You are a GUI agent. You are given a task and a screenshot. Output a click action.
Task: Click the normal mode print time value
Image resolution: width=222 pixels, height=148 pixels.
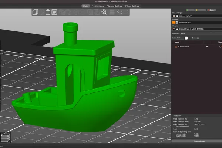point(197,134)
